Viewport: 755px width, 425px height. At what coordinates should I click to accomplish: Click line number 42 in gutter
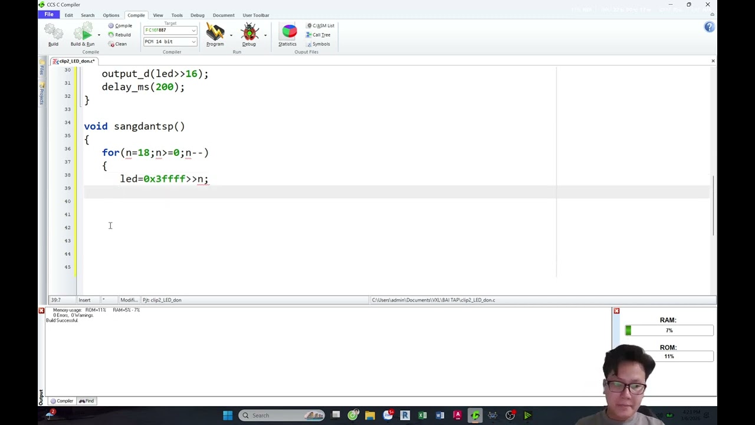pyautogui.click(x=68, y=227)
